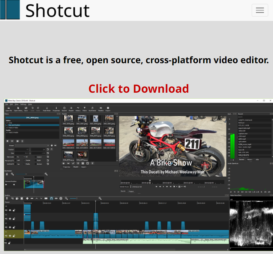Remove selected filter with Filters panel minus button

(12, 141)
